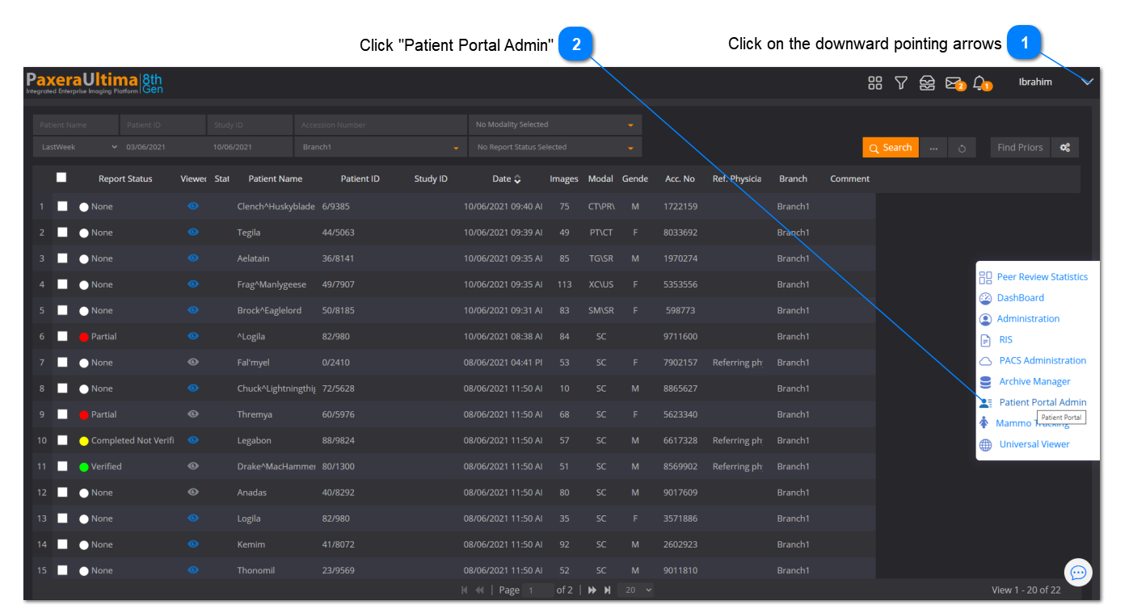Open viewer eye icon for Tegila study
This screenshot has width=1133, height=613.
tap(193, 233)
